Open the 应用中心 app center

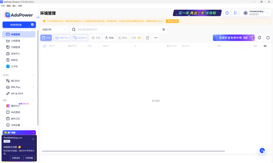[x=16, y=53]
